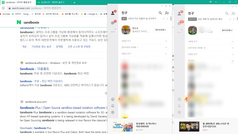Open Sandboxie - 무료 - 최신 버전 다운로드 link
238x134 pixels.
coord(41,81)
